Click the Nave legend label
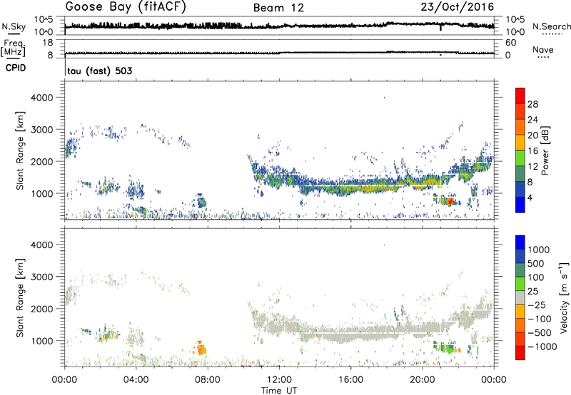 543,50
